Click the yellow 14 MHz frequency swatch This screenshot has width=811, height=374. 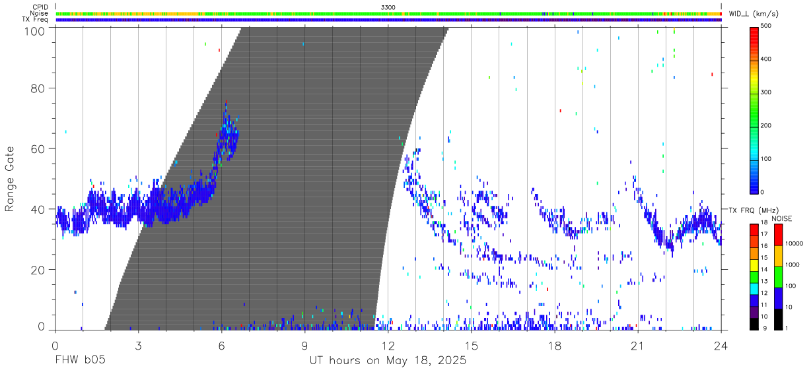click(754, 265)
